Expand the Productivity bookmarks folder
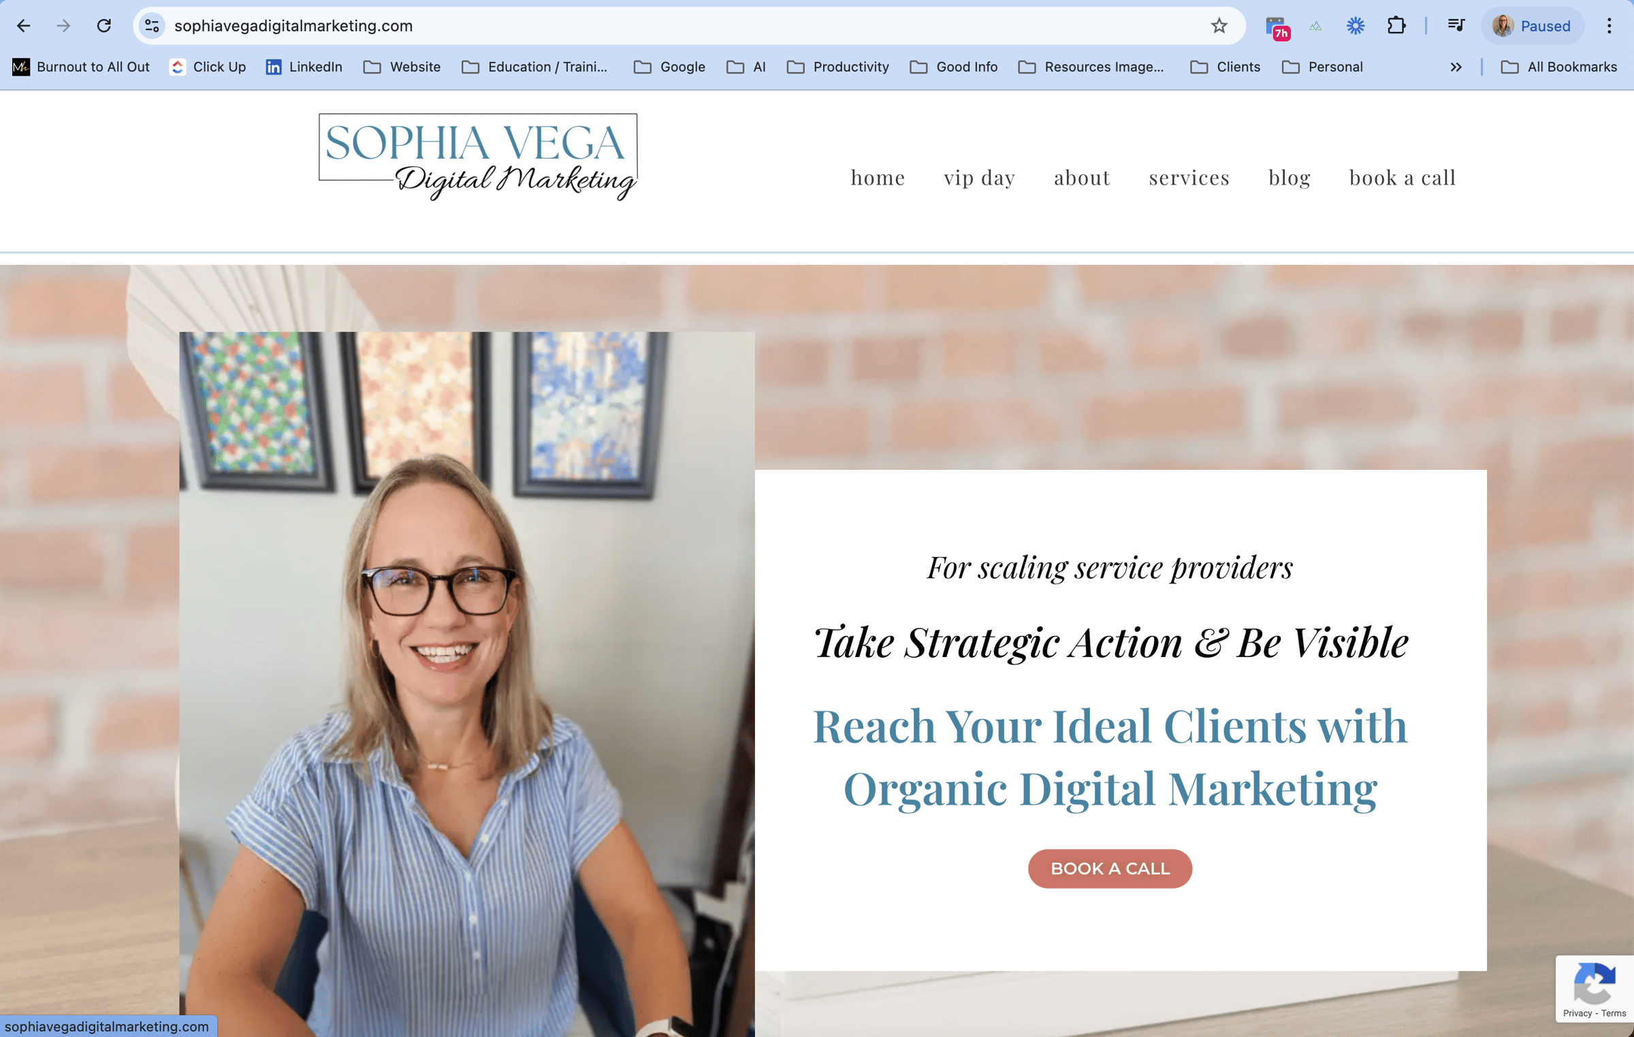This screenshot has height=1037, width=1634. tap(838, 67)
